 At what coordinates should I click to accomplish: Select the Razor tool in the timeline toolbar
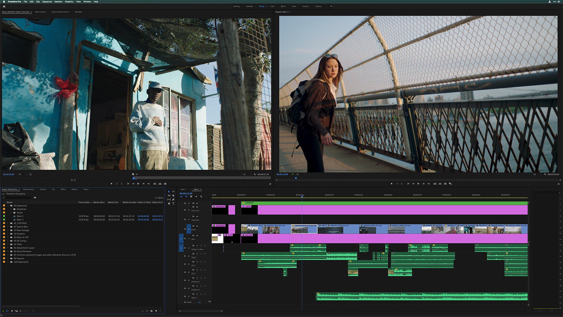[173, 196]
